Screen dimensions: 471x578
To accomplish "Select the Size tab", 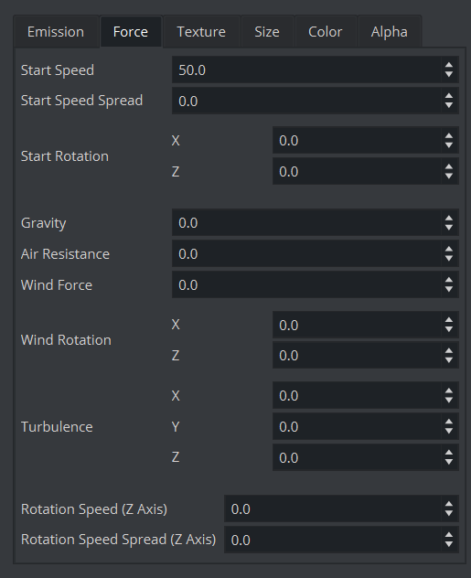I will [x=267, y=32].
